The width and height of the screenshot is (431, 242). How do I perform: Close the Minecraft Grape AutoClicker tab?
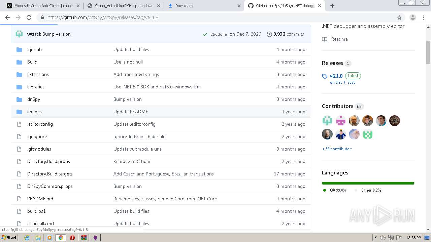[x=78, y=6]
